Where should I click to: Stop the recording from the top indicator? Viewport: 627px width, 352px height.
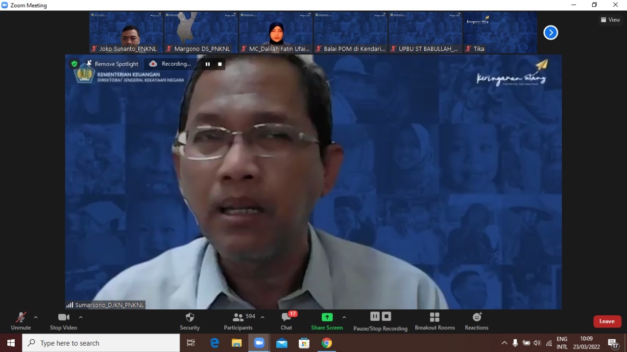[x=219, y=64]
